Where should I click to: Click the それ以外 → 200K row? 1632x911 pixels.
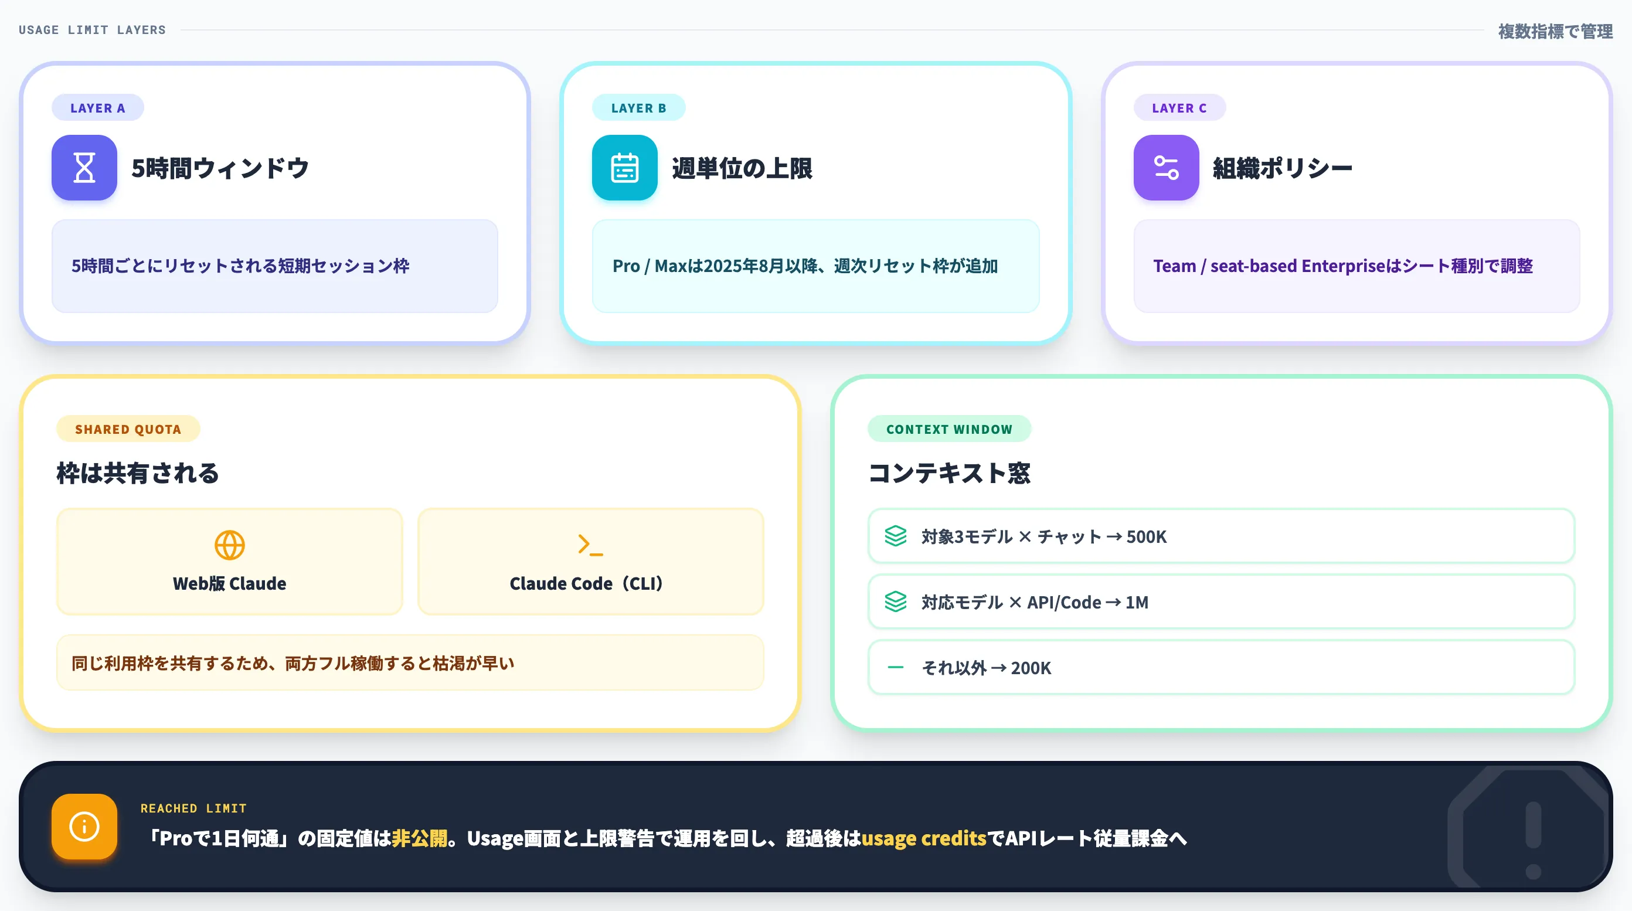(1221, 667)
